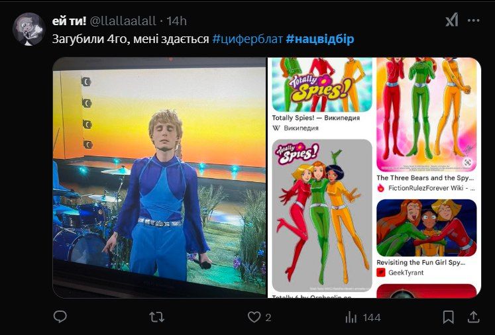Like the tweet with heart icon
Image resolution: width=495 pixels, height=335 pixels.
tap(254, 317)
